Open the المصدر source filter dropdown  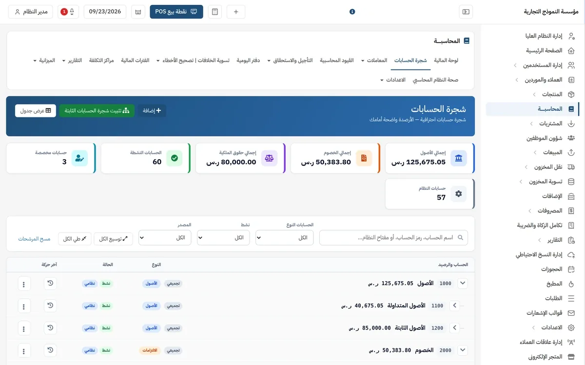165,237
